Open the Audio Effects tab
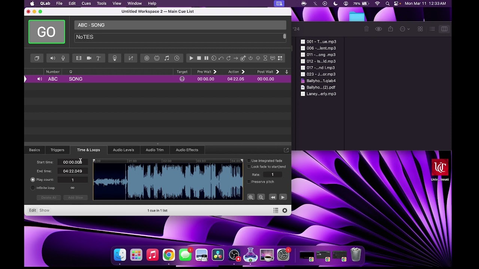479x269 pixels. click(187, 150)
